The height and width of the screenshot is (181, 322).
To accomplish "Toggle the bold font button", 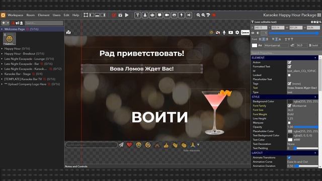I will [x=313, y=45].
